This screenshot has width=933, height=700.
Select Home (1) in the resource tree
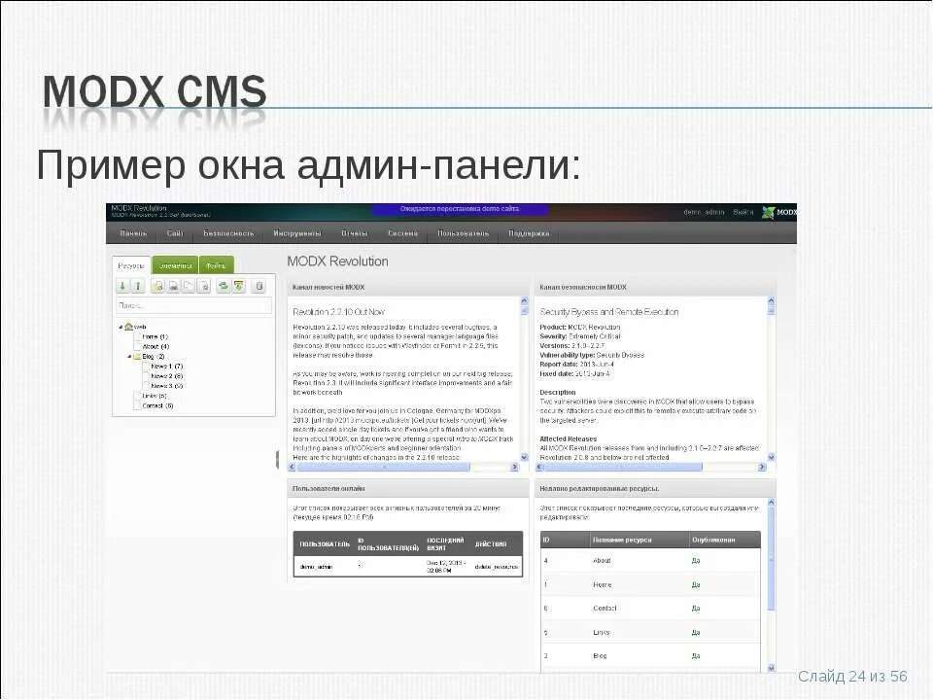(155, 336)
